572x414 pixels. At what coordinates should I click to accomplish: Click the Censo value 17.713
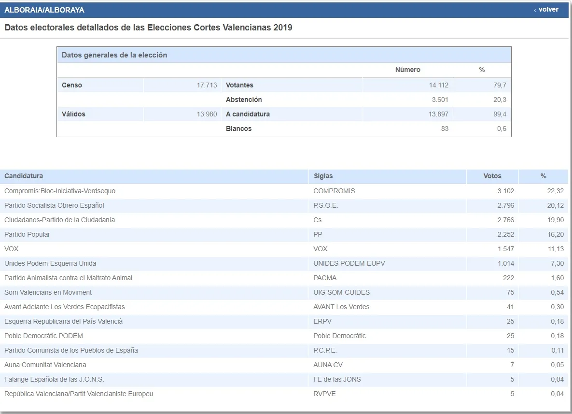pyautogui.click(x=207, y=85)
